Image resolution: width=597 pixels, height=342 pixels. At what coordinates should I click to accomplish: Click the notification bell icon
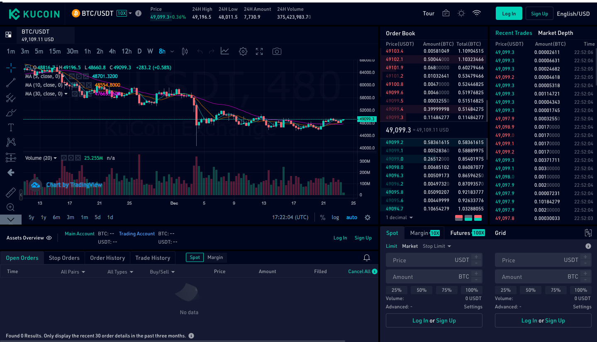[366, 258]
